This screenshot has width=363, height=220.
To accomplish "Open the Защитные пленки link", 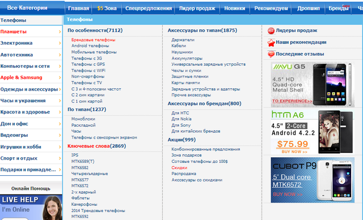I will [190, 77].
